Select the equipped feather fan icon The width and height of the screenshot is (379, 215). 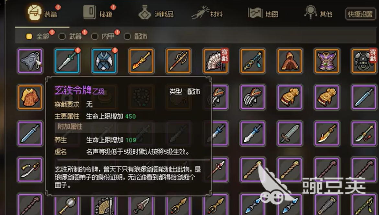click(x=215, y=61)
